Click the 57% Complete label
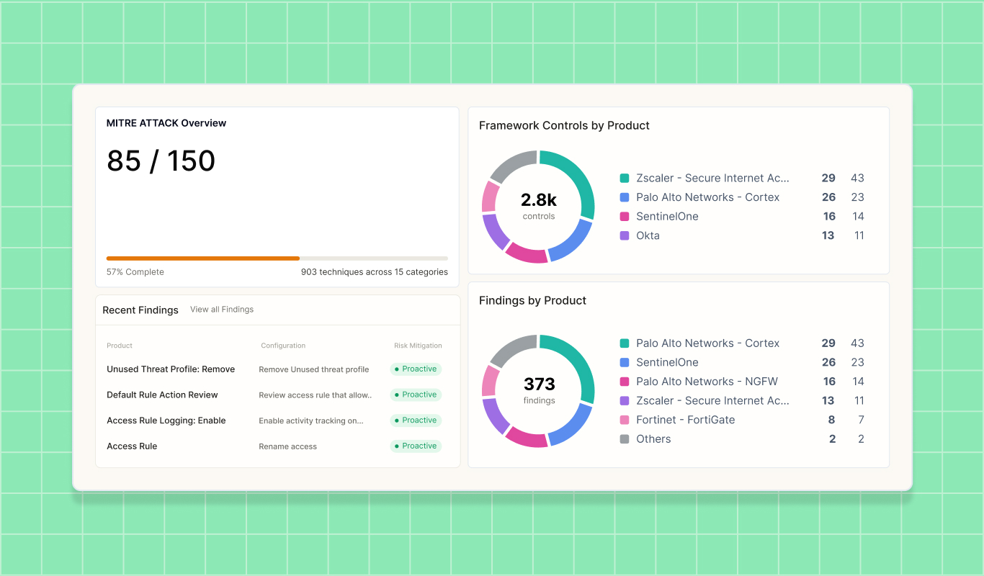The image size is (984, 576). (x=135, y=272)
